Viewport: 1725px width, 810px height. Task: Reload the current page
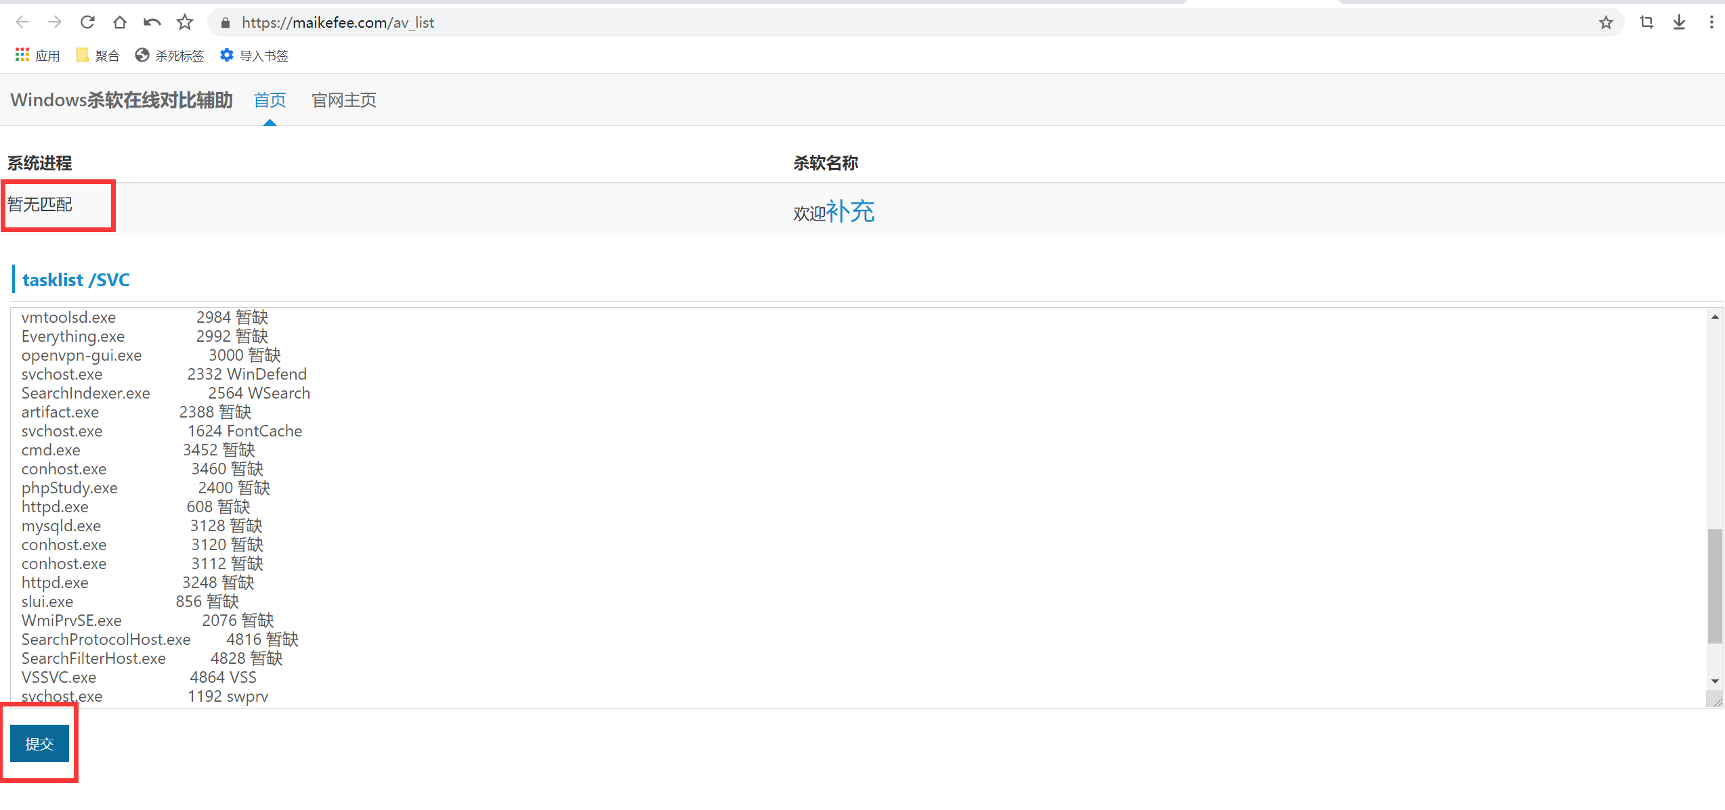[x=87, y=22]
